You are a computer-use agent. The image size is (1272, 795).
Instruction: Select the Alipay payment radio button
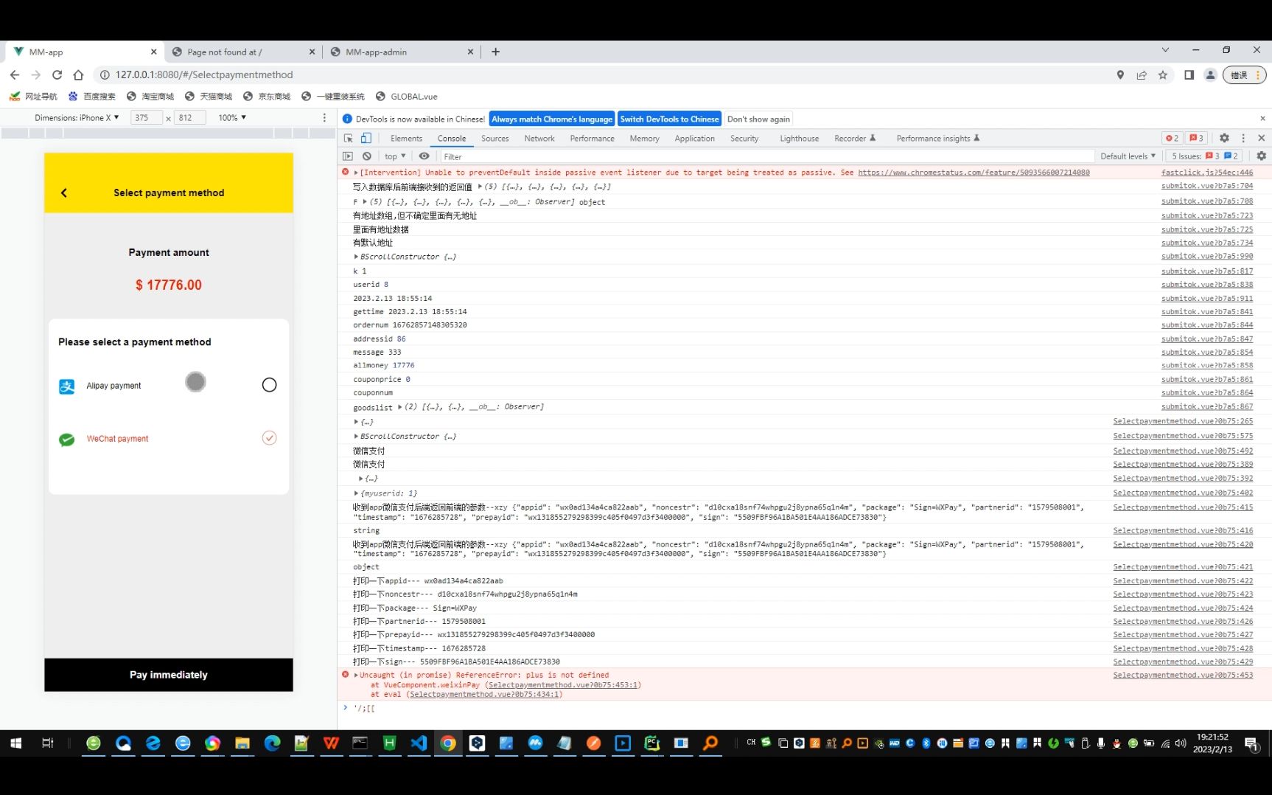(x=270, y=385)
